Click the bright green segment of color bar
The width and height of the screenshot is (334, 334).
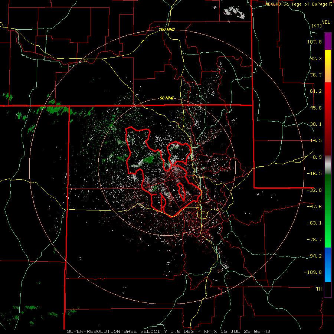[x=328, y=211]
